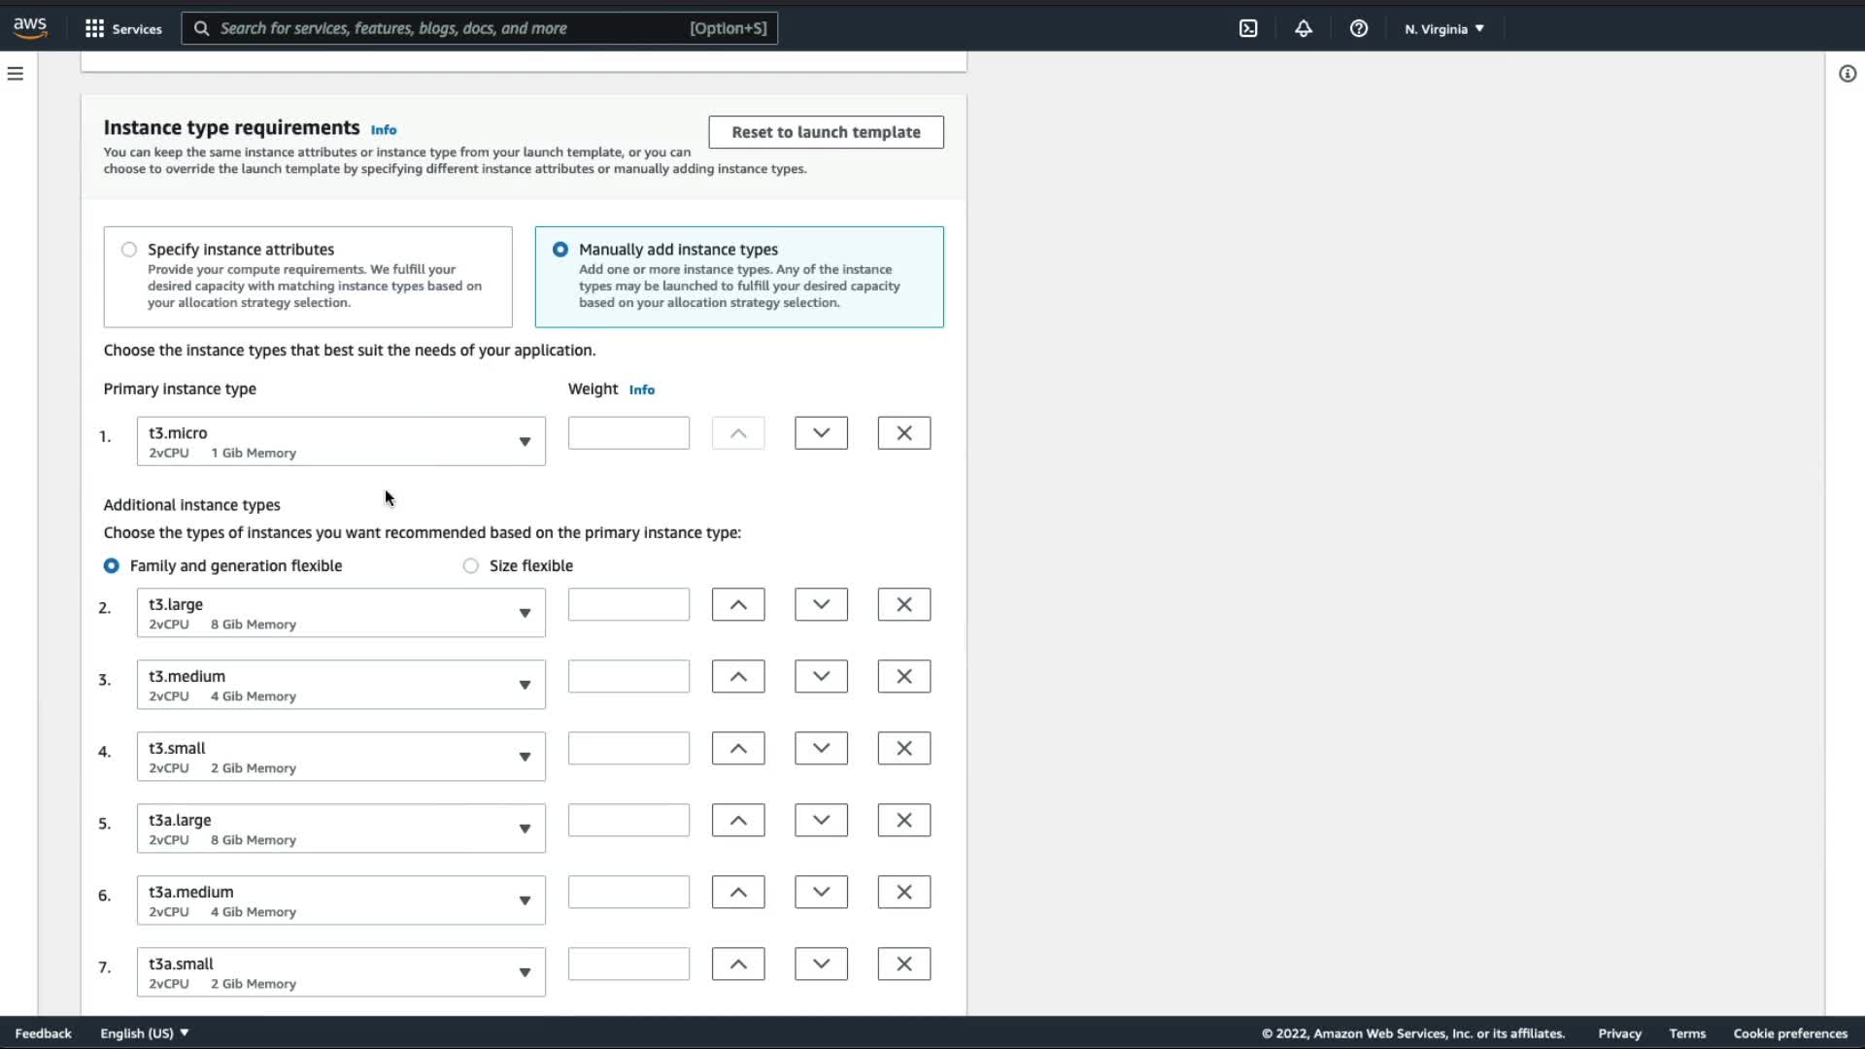Open the help question mark menu
The image size is (1865, 1049).
click(1359, 28)
